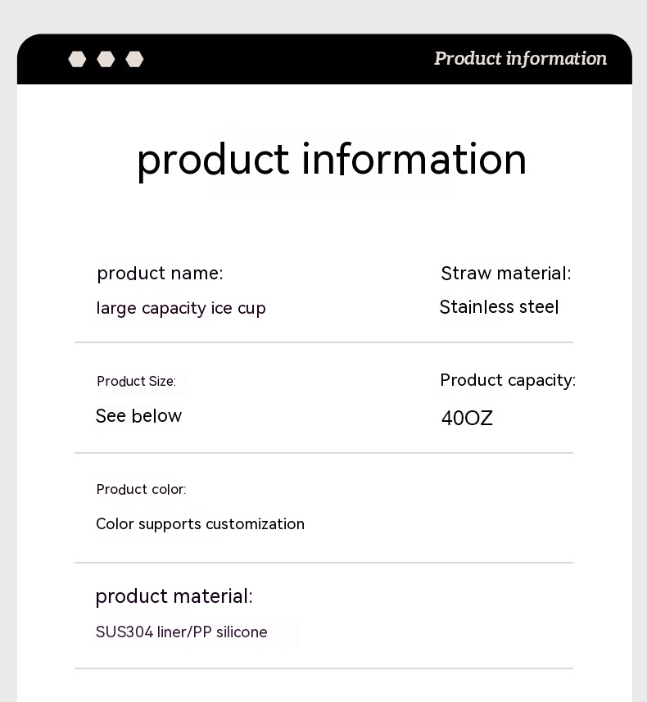
Task: Click the 'Product capacity:' label
Action: tap(508, 380)
